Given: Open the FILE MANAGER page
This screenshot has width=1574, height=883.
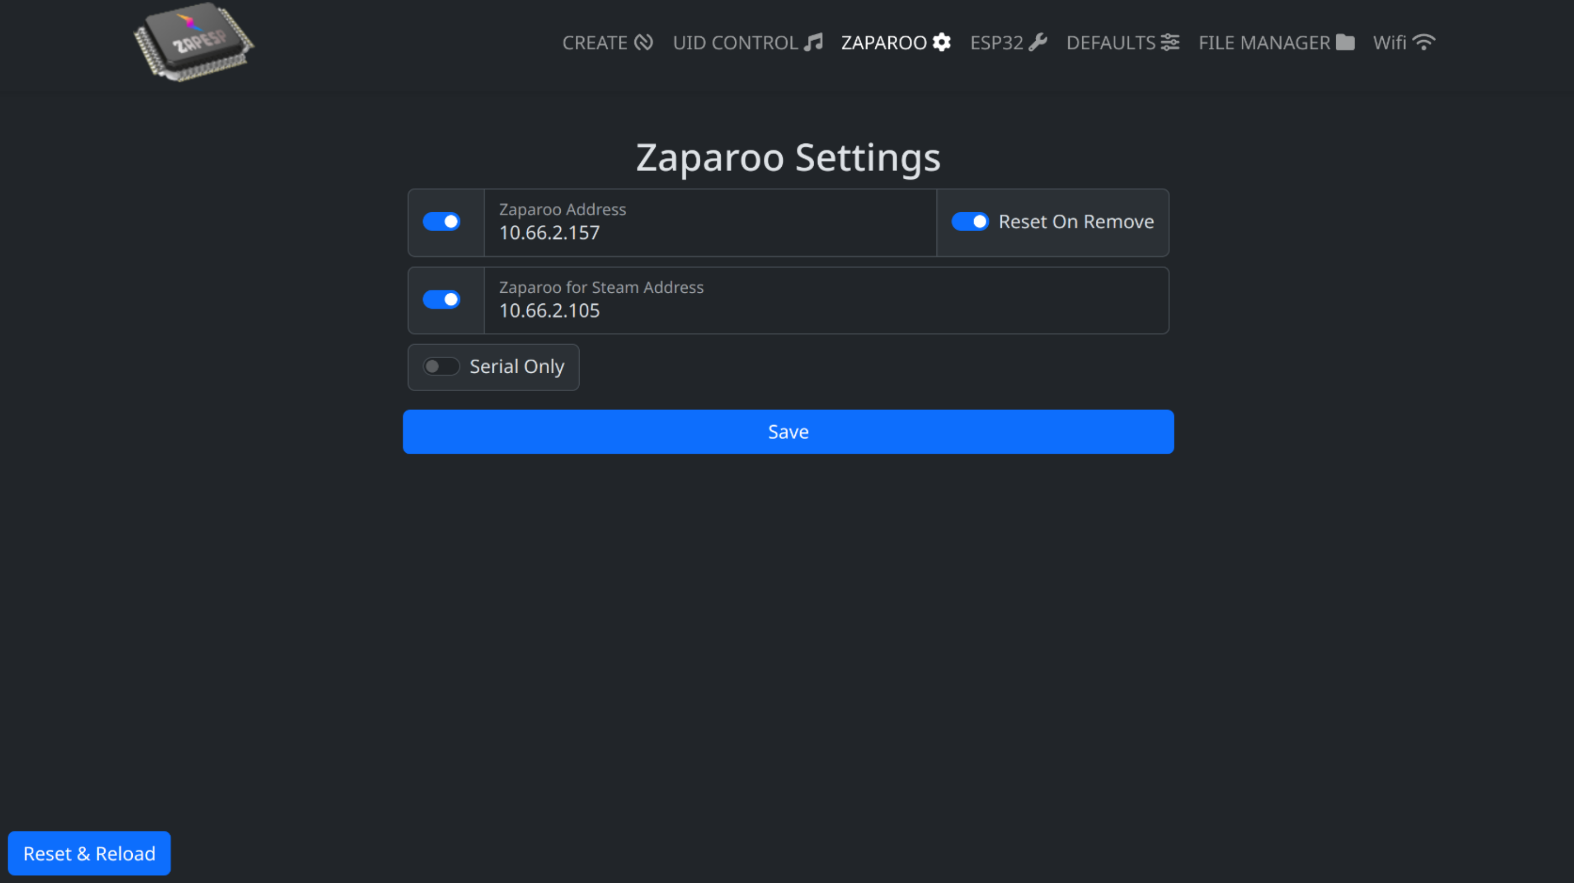Looking at the screenshot, I should [x=1264, y=42].
